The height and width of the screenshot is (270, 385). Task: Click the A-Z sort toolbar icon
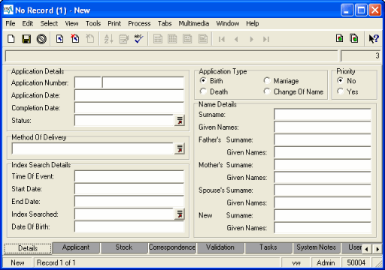108,39
